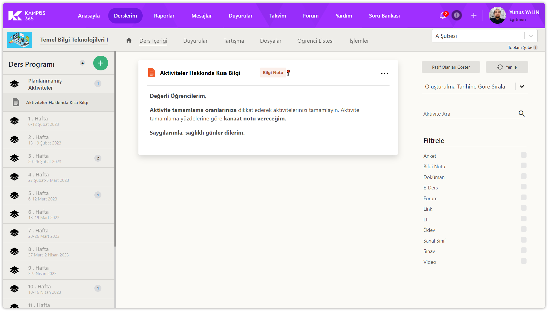Viewport: 548px width, 311px height.
Task: Click the green add activity button
Action: tap(101, 63)
